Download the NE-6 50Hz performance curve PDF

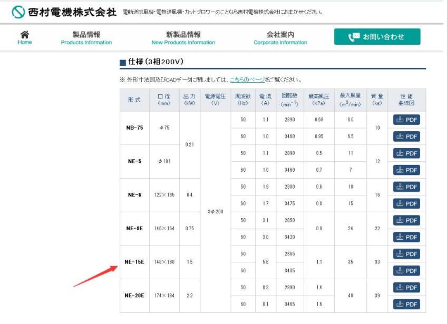coord(406,186)
